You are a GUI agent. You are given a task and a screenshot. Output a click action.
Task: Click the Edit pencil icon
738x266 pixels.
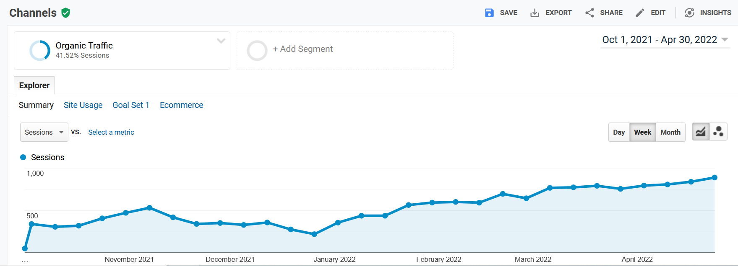pyautogui.click(x=640, y=13)
